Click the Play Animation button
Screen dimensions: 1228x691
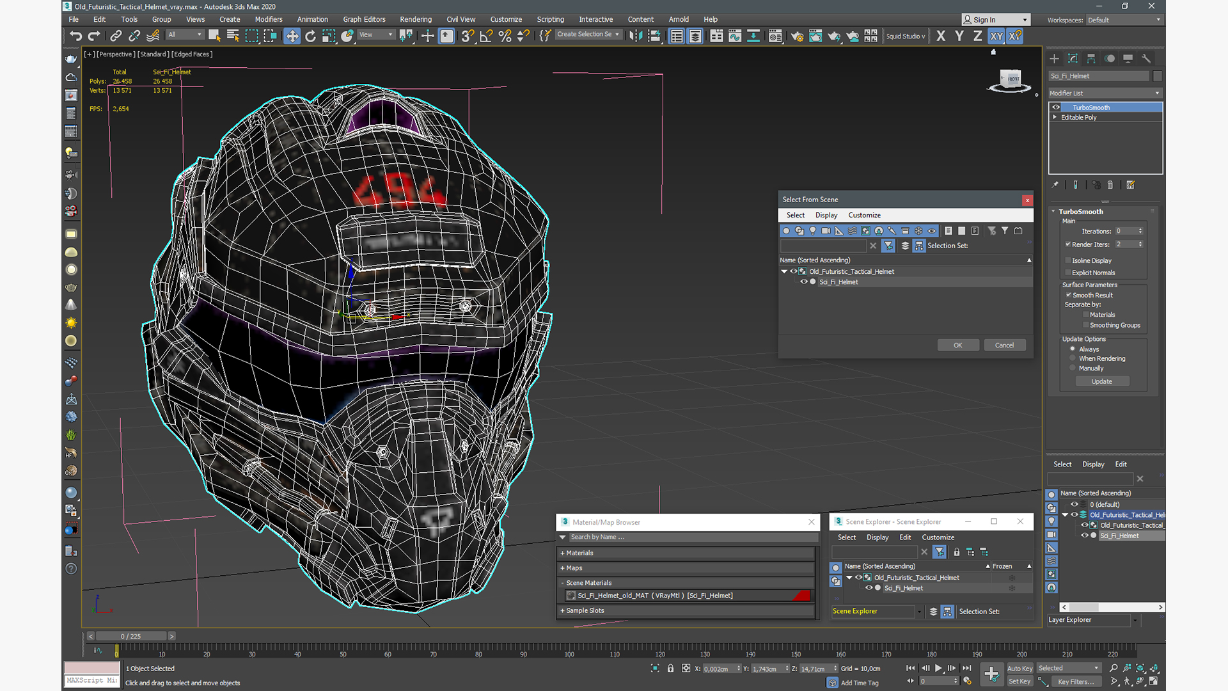click(x=938, y=668)
